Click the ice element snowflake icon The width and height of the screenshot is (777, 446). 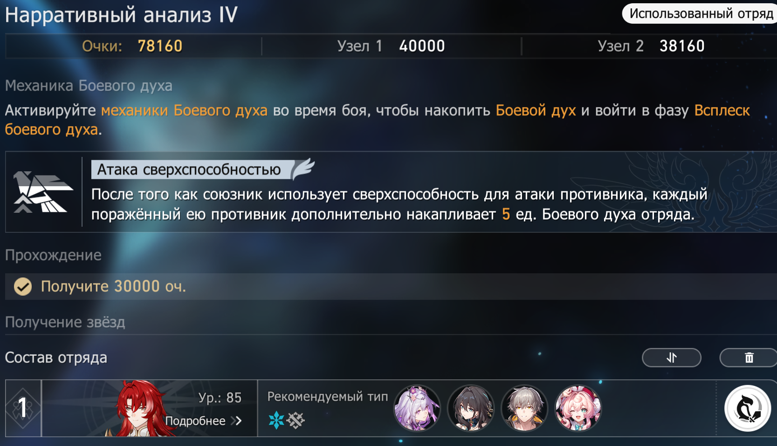tap(276, 420)
